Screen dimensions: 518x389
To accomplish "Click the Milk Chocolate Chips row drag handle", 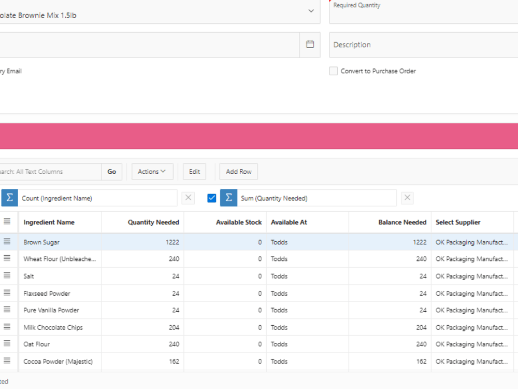I will 8,327.
